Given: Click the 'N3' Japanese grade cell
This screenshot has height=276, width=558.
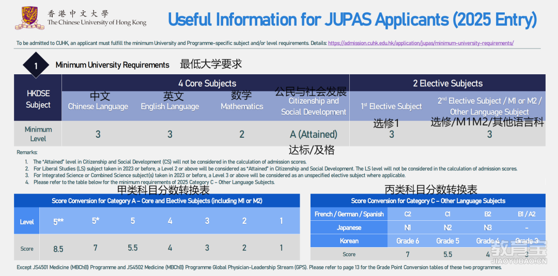Looking at the screenshot, I should tap(488, 228).
